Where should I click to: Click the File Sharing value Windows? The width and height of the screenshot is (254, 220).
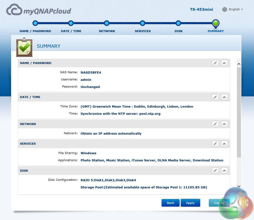tap(88, 153)
